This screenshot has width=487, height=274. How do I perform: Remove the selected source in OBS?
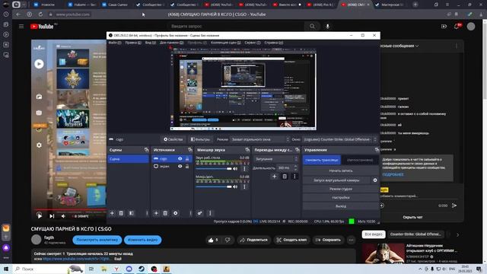[165, 213]
